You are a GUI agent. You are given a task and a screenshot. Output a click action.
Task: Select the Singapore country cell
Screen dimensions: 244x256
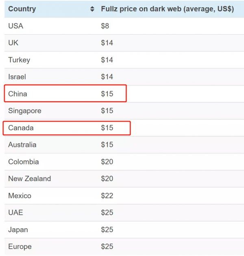tap(25, 111)
